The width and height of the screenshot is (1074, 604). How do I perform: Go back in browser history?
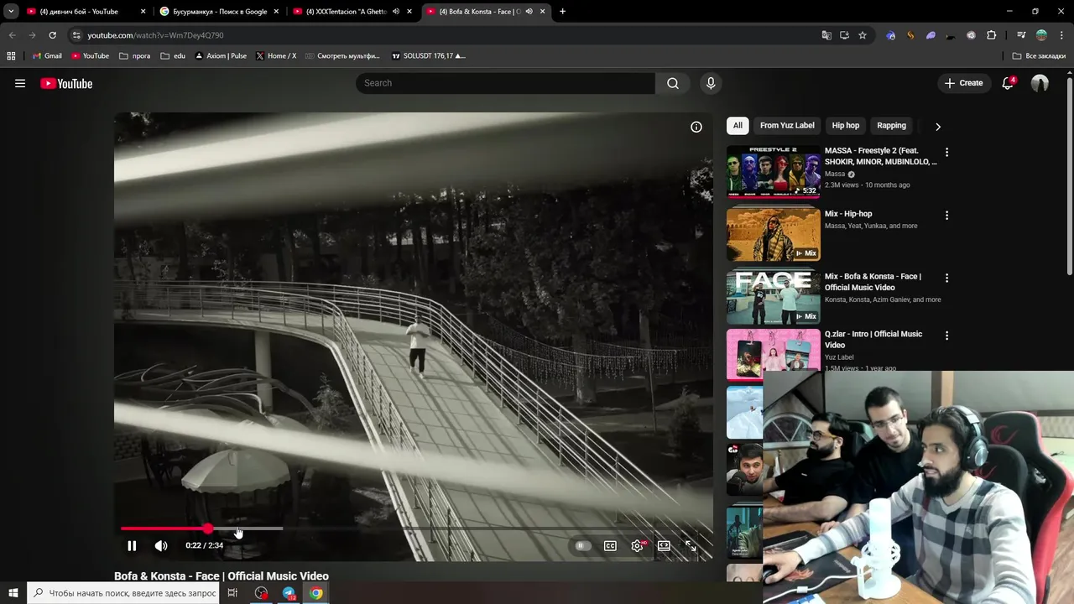(12, 35)
